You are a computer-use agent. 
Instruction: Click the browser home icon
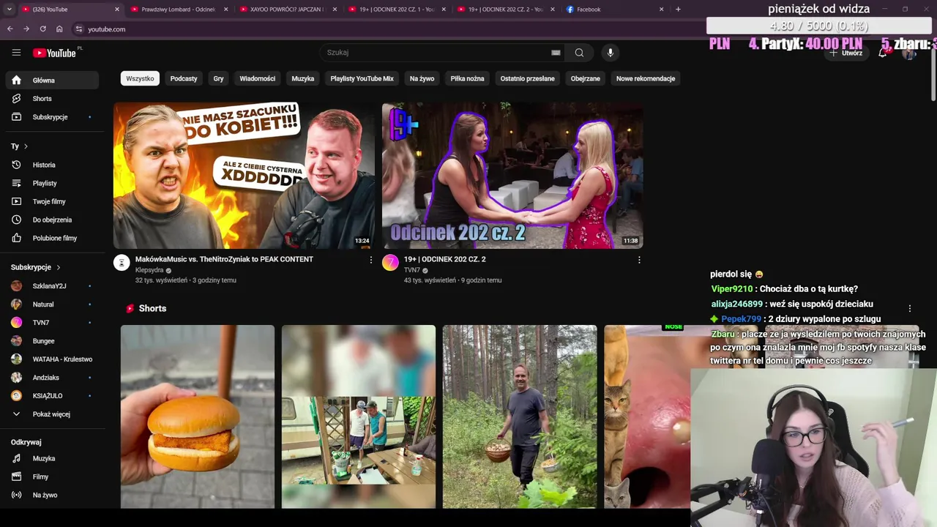pos(59,29)
